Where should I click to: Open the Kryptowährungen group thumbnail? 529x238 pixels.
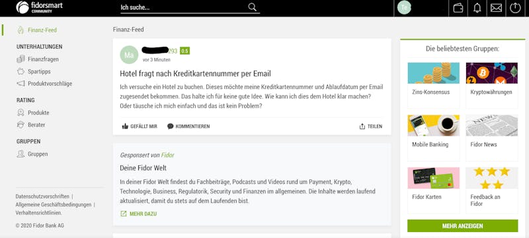[491, 73]
